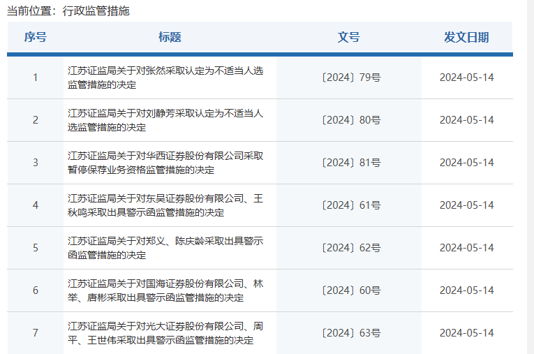534x354 pixels.
Task: Open the 国海证券、林举、唐彬 decision link
Action: click(165, 290)
